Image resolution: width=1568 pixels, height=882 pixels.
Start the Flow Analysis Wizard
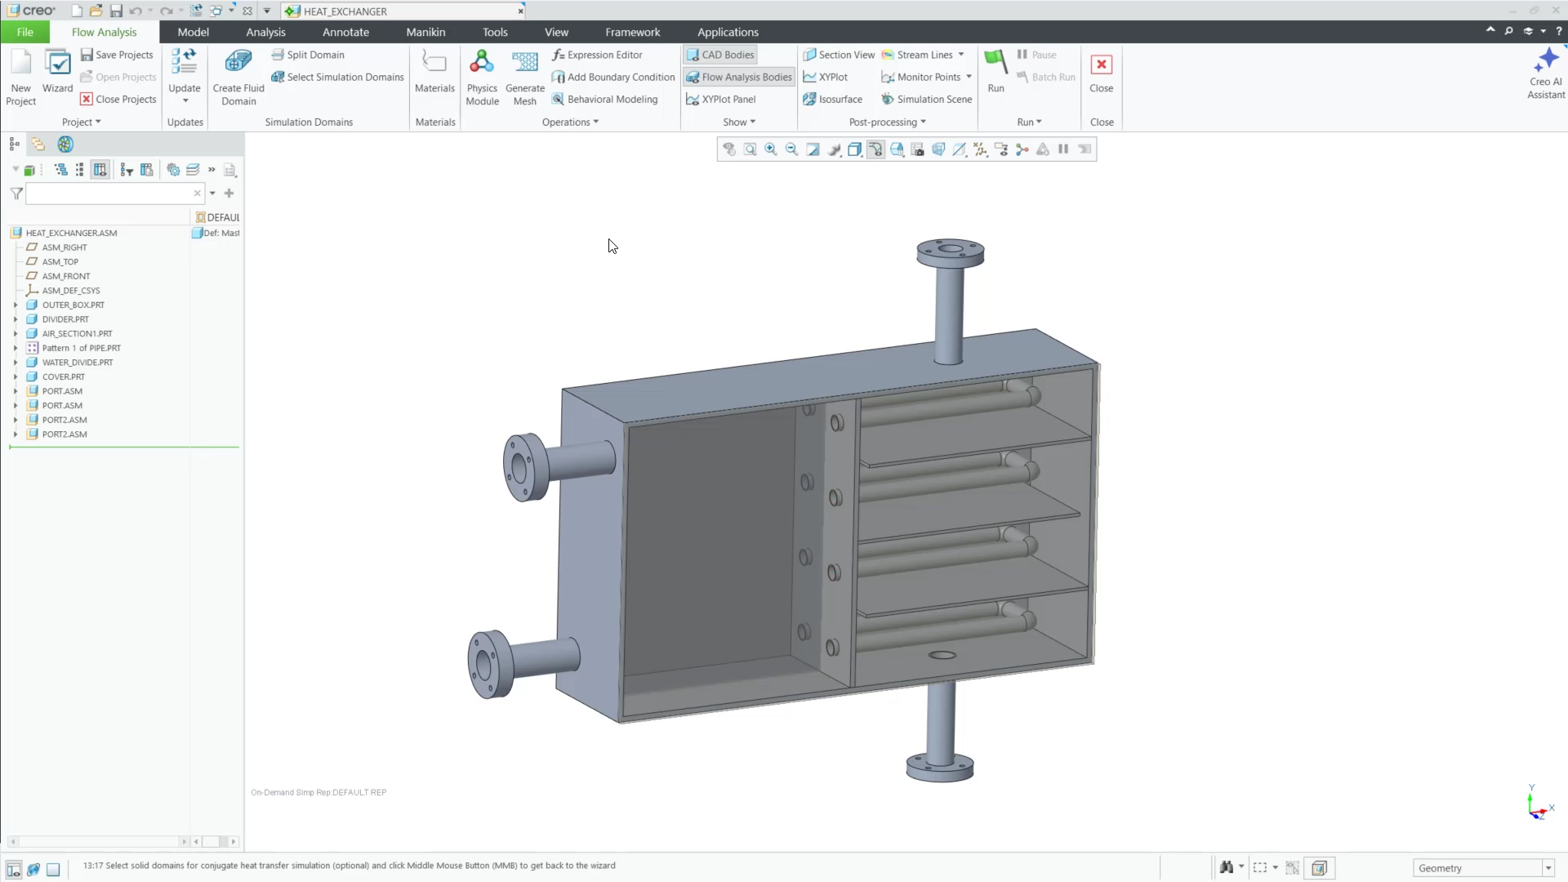(57, 71)
